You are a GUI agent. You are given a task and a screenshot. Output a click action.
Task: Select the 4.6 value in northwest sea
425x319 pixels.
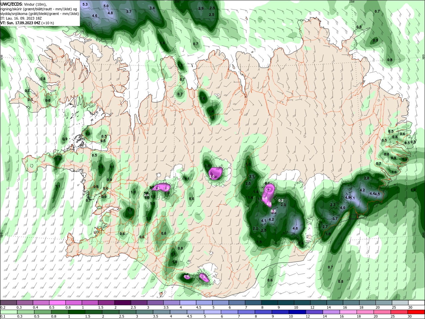pos(95,16)
